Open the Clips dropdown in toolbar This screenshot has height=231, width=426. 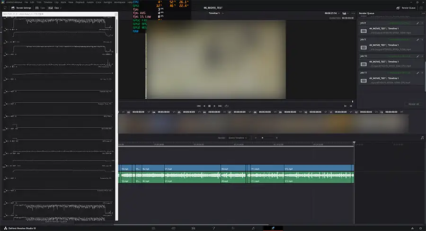pos(55,8)
